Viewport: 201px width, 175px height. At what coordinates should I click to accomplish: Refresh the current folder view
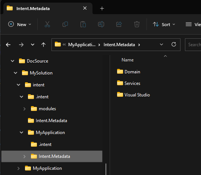click(174, 45)
